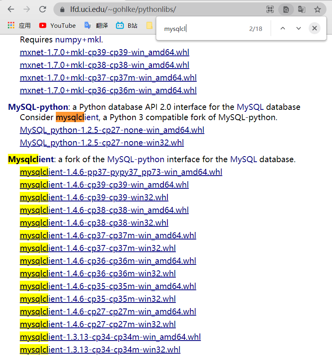Open the MySQL-python heading link

[38, 107]
